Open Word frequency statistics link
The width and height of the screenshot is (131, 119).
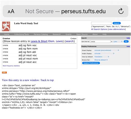(11, 66)
